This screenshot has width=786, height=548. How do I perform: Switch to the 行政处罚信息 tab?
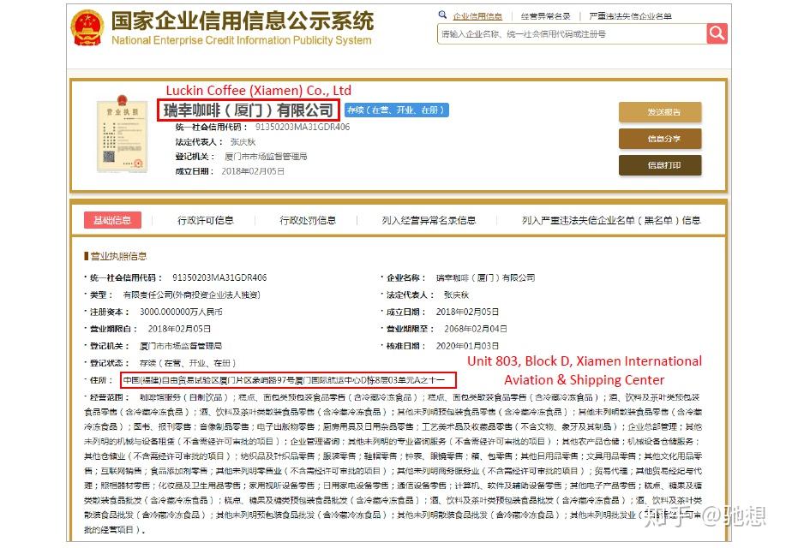[x=308, y=220]
